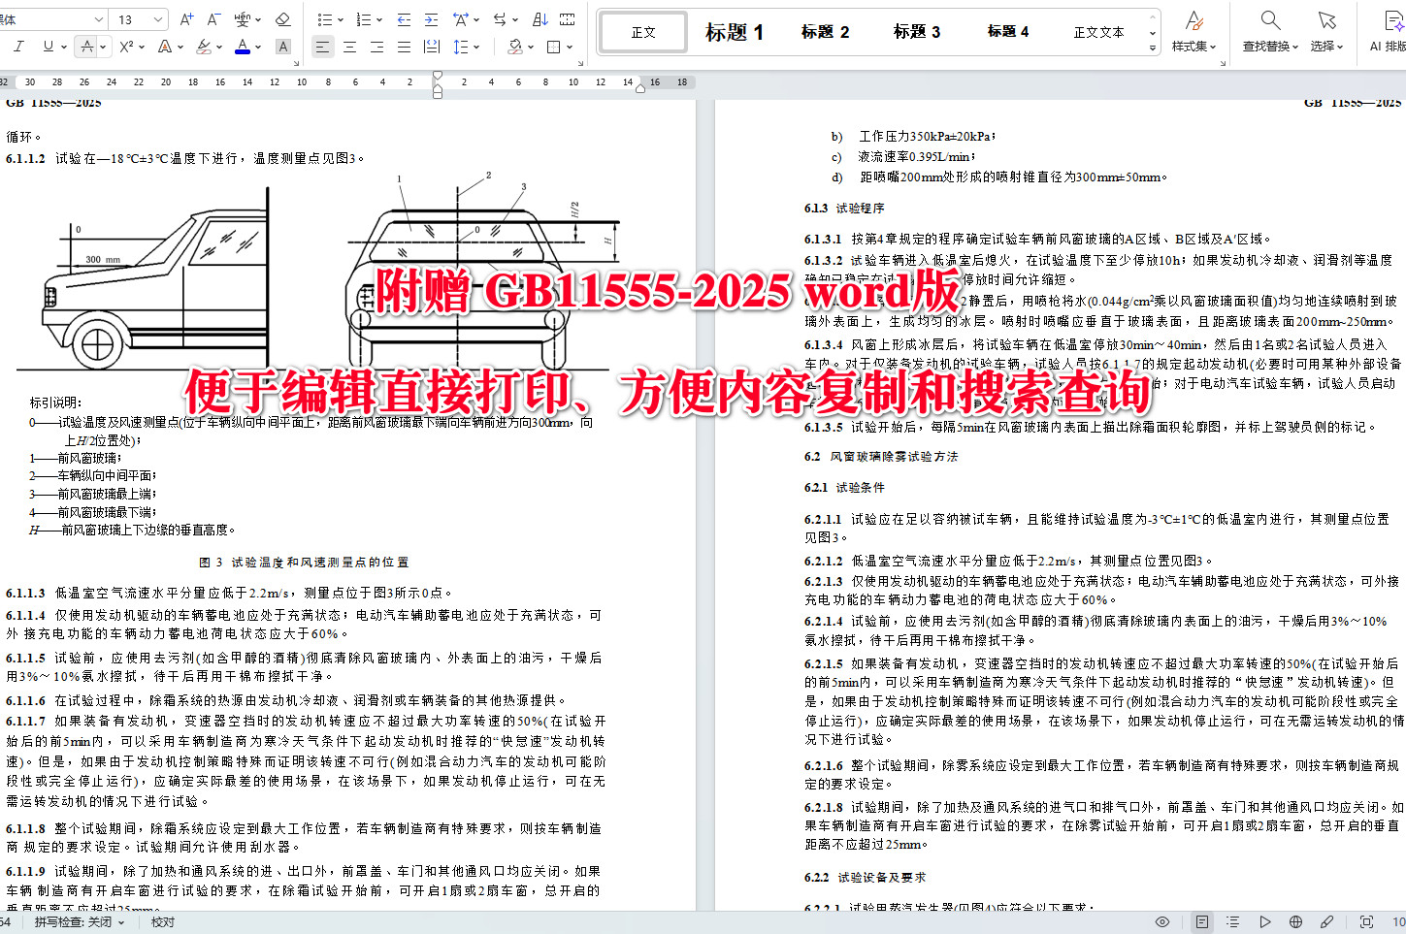
Task: Apply a numbered list
Action: pyautogui.click(x=365, y=17)
